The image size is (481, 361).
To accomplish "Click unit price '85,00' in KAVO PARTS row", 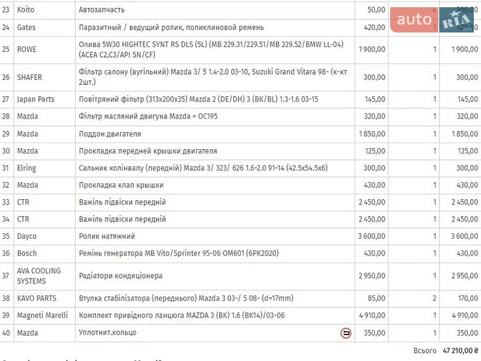I will (x=376, y=298).
